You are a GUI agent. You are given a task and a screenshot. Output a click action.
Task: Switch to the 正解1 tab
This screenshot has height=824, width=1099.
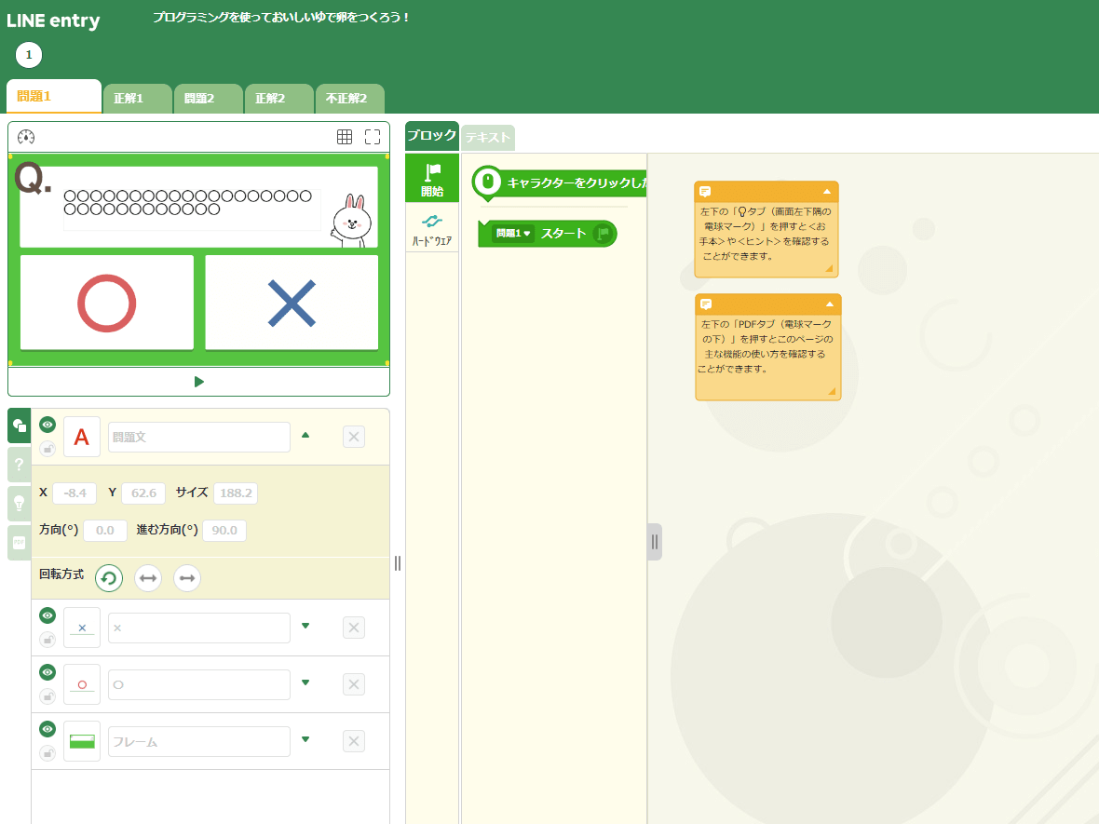[x=138, y=99]
